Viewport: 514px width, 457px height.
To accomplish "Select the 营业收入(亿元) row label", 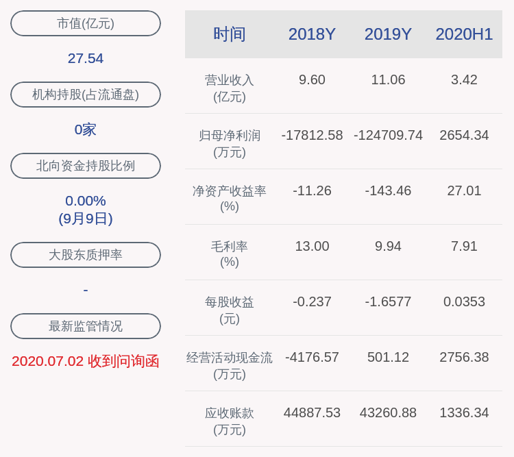I will (x=230, y=88).
